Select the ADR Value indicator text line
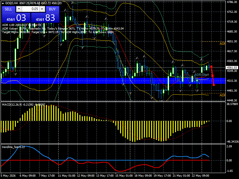This screenshot has height=179, width=239. 63,29
